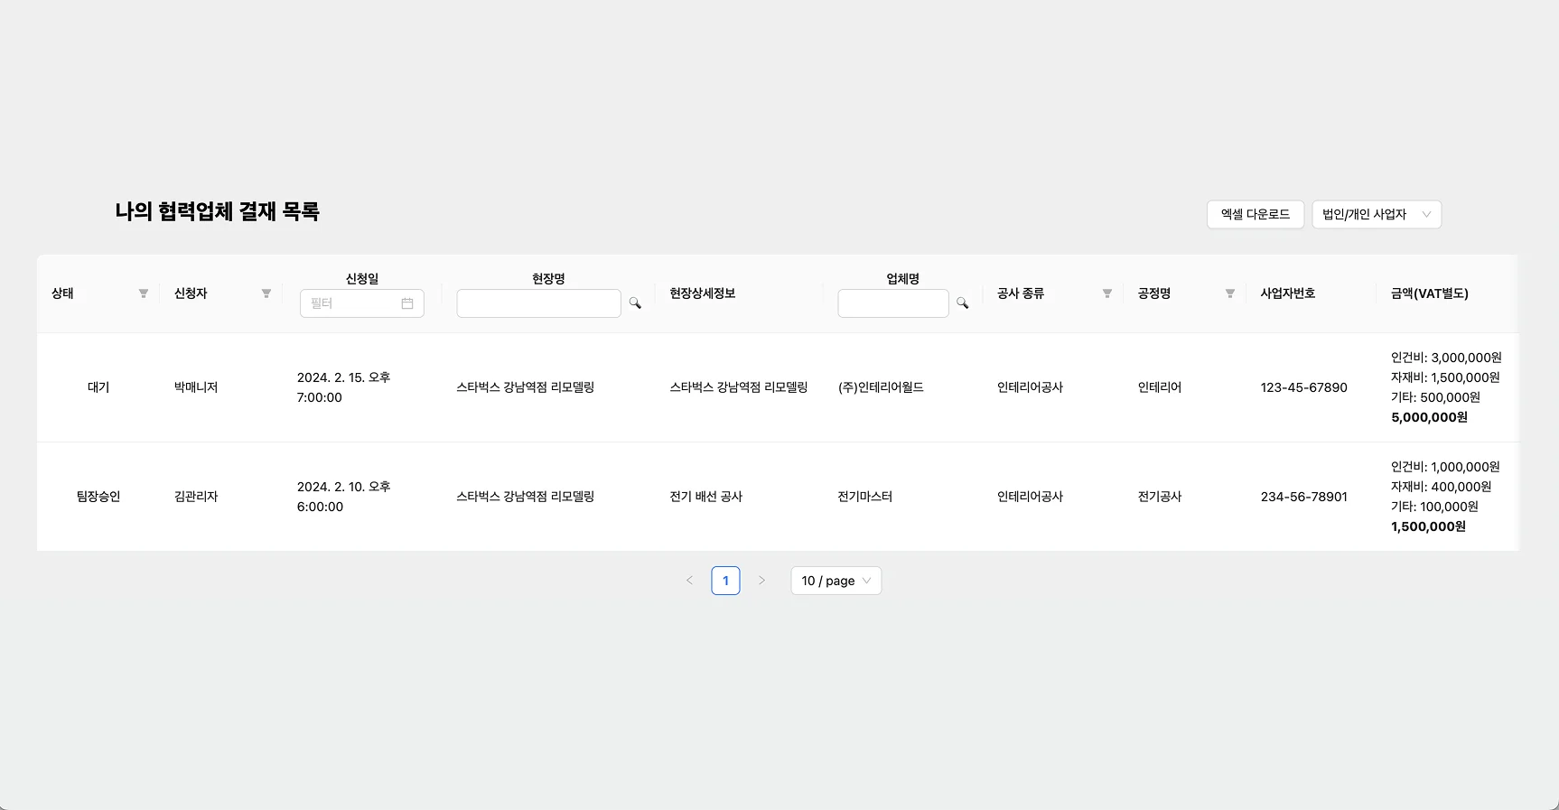Screen dimensions: 1559x810
Task: Click date 2024. 2. 10. 오후 6:00:00
Action: point(344,497)
